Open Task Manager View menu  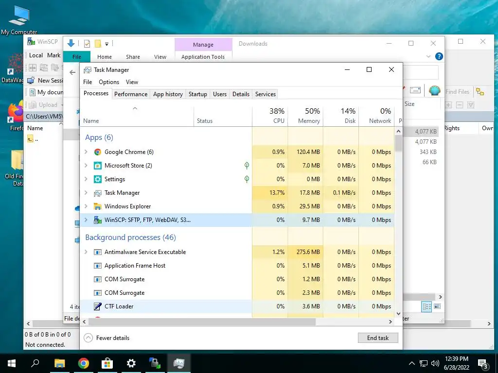coord(132,82)
